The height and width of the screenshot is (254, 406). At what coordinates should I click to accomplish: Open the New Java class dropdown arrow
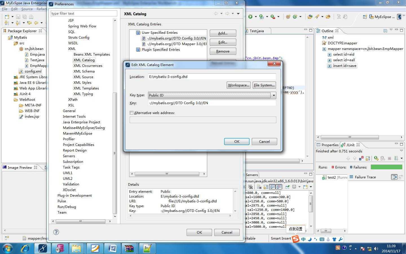pos(300,17)
